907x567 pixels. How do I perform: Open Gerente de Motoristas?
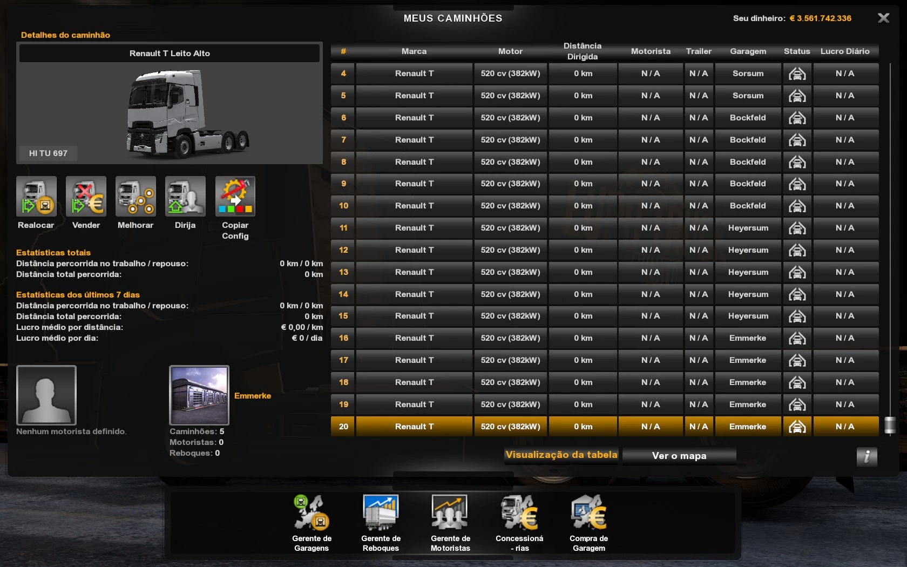click(450, 513)
